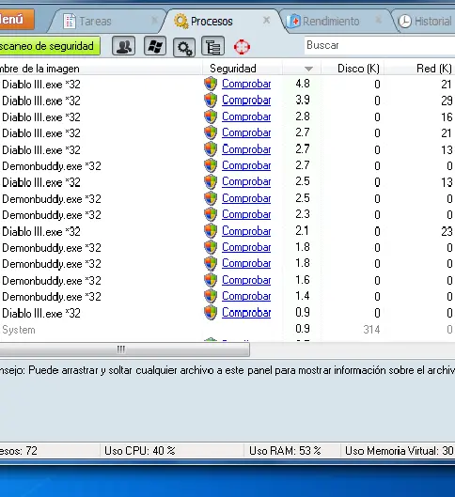Click the Rendimiento tab icon

(x=293, y=22)
